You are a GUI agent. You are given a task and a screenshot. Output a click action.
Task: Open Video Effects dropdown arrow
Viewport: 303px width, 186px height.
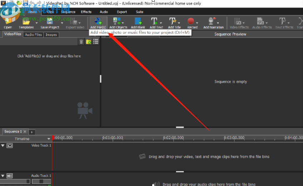(x=243, y=23)
